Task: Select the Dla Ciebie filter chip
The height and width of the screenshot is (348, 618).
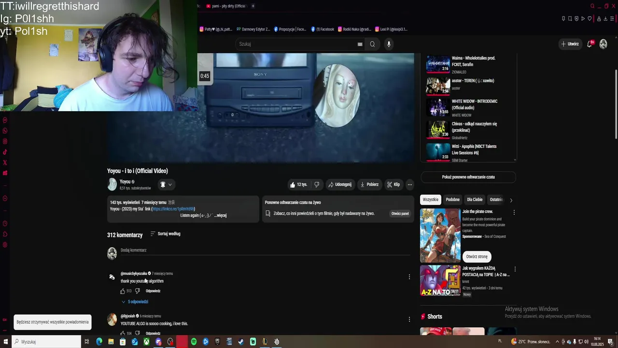Action: coord(475,200)
